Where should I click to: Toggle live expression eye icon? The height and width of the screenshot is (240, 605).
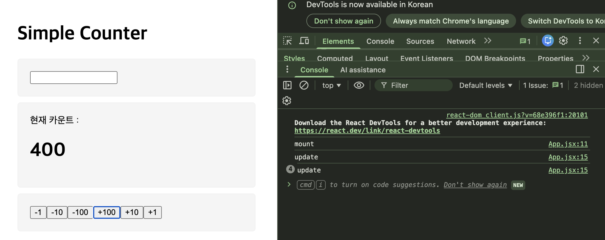(359, 85)
